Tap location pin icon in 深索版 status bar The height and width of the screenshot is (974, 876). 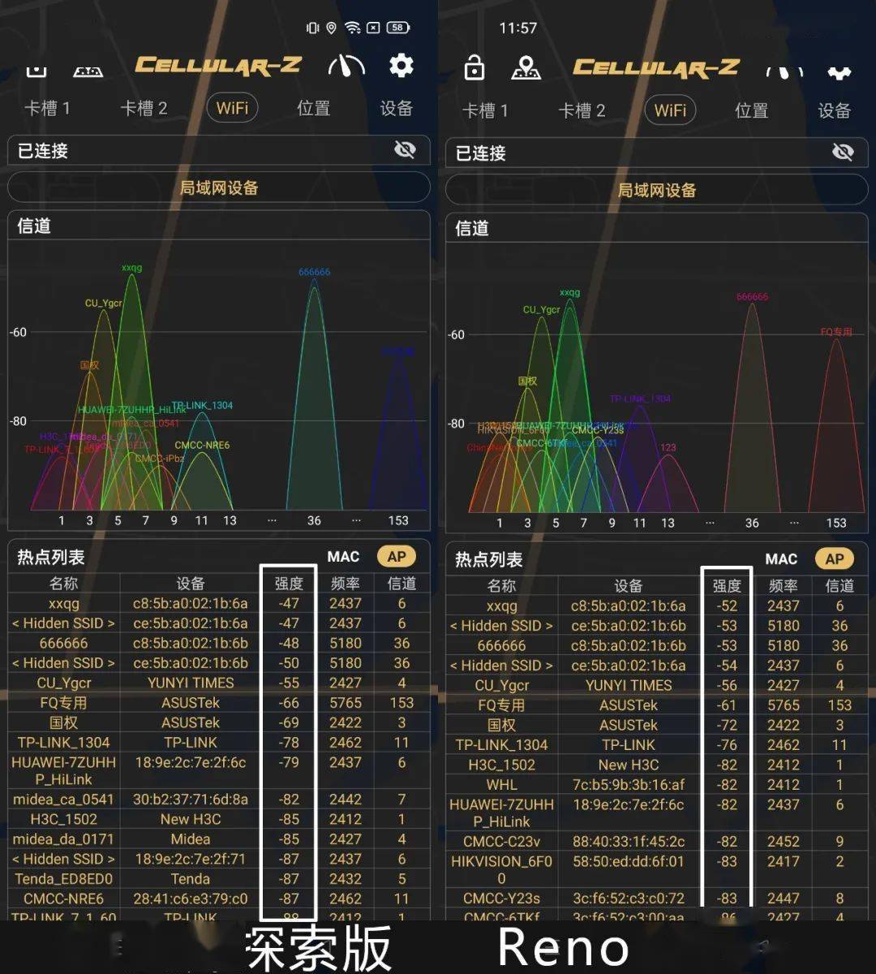(x=331, y=28)
